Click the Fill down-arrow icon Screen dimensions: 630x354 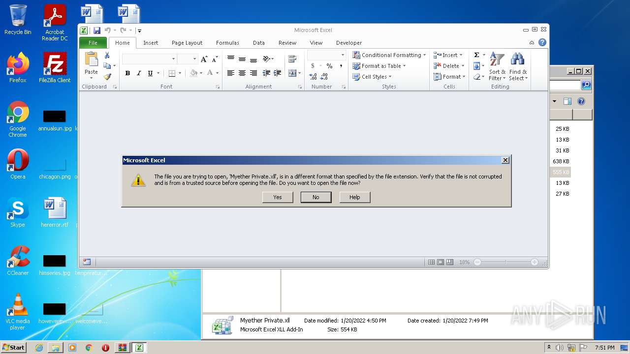coord(476,66)
